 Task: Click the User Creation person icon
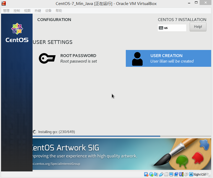(137, 59)
